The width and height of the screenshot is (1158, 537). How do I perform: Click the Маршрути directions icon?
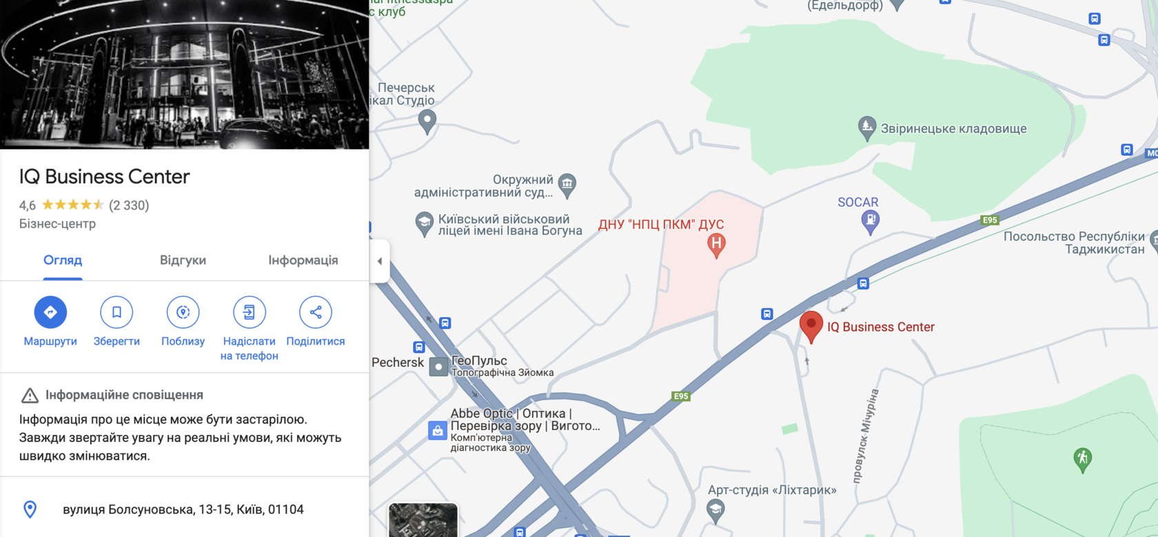[x=50, y=312]
